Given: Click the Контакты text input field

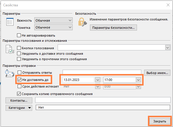Looking at the screenshot, I should pyautogui.click(x=103, y=100).
